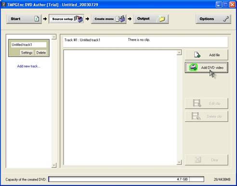Click the Start step document icon
This screenshot has width=237, height=186.
37,19
